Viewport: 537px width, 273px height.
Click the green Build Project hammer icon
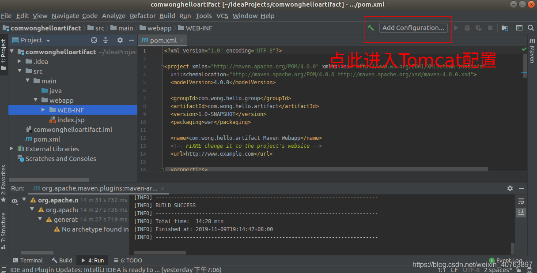pyautogui.click(x=371, y=28)
